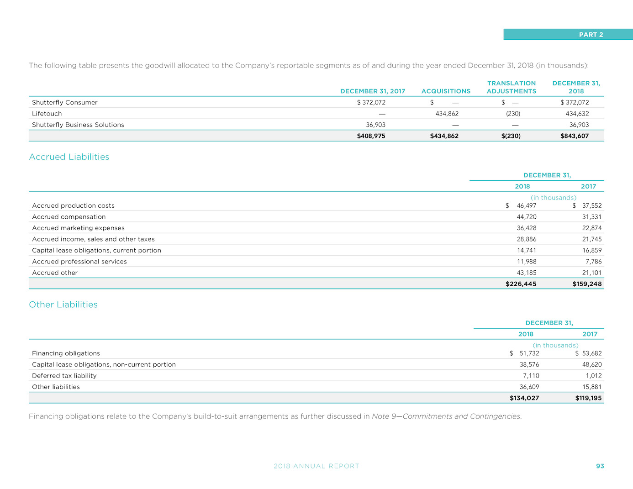Click Lifetouch translation adjustment value '(230)'
The height and width of the screenshot is (489, 633).
[513, 114]
